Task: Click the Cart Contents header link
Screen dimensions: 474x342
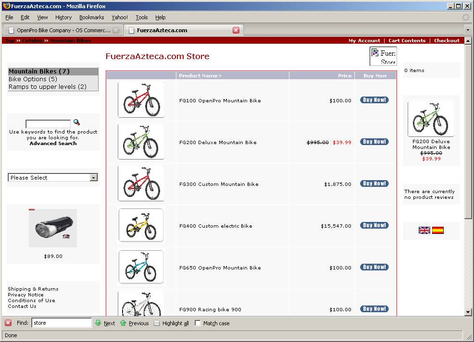Action: [x=407, y=41]
